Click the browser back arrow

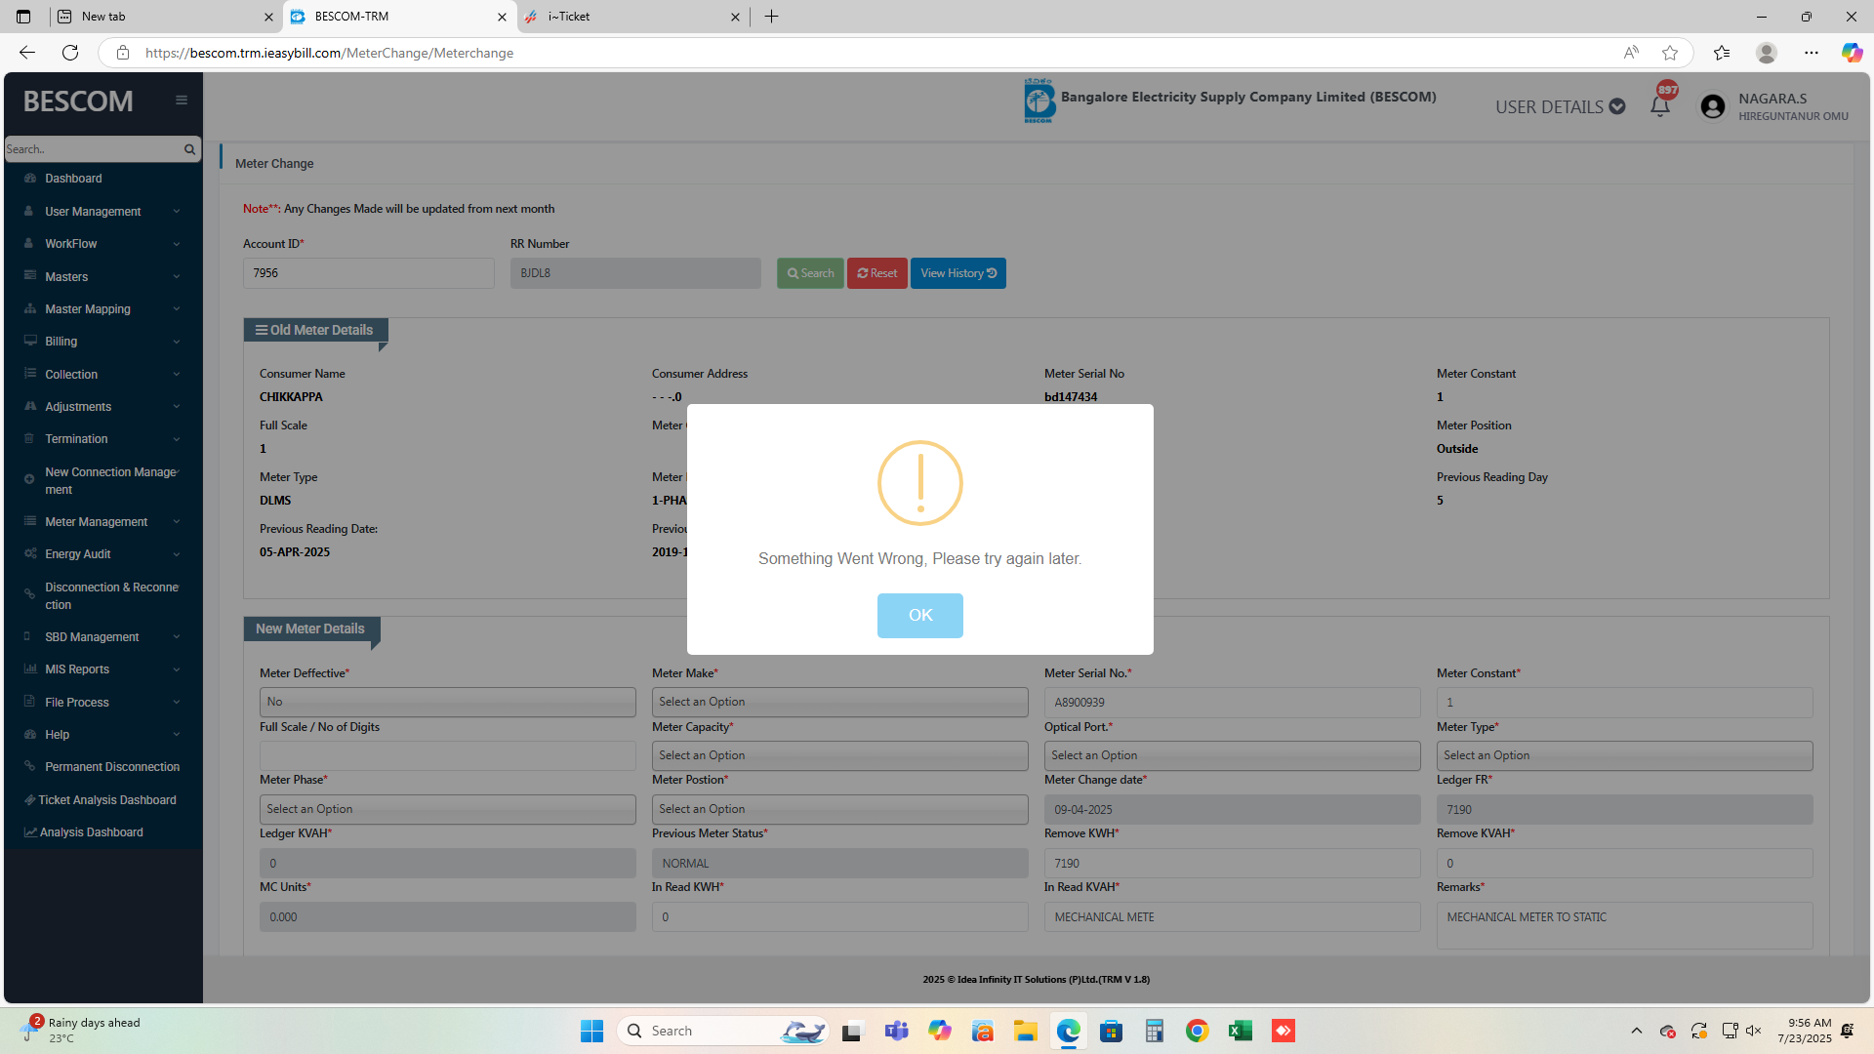27,53
